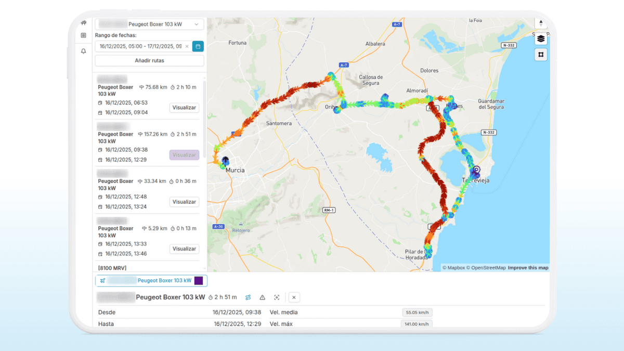Open the list report icon in sidebar
624x351 pixels.
pyautogui.click(x=84, y=35)
